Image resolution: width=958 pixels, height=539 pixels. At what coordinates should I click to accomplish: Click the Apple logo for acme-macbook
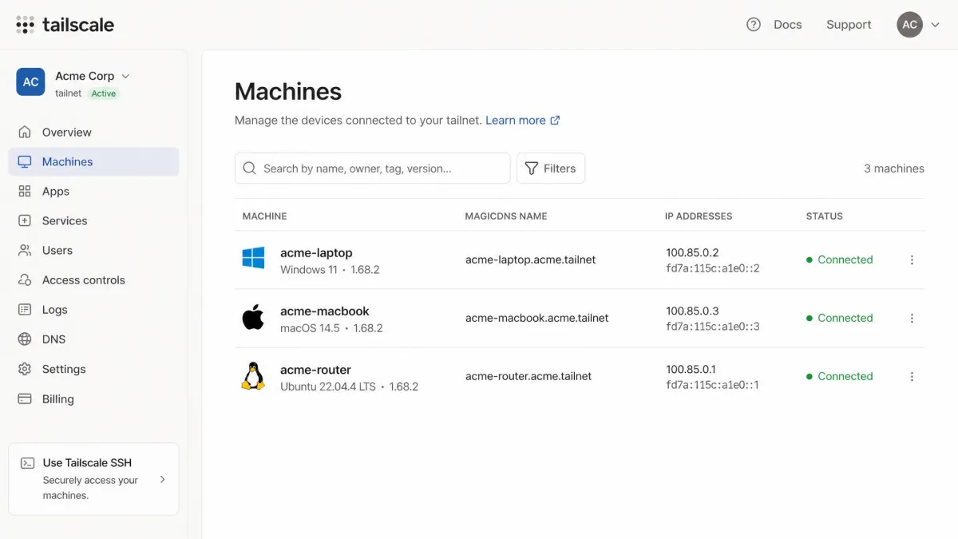[x=253, y=317]
